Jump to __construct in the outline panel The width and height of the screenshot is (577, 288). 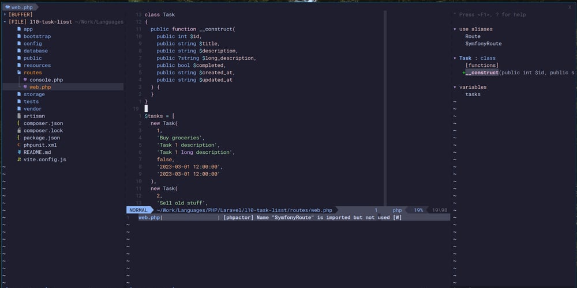tap(482, 73)
